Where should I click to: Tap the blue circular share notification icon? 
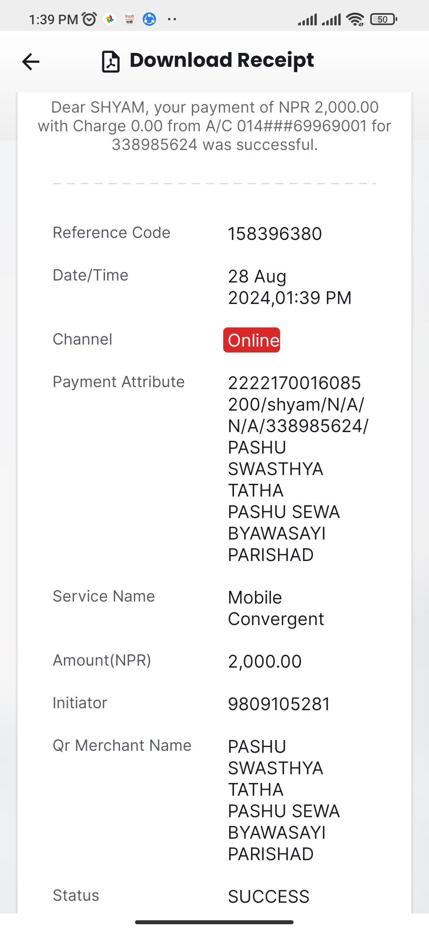[149, 19]
